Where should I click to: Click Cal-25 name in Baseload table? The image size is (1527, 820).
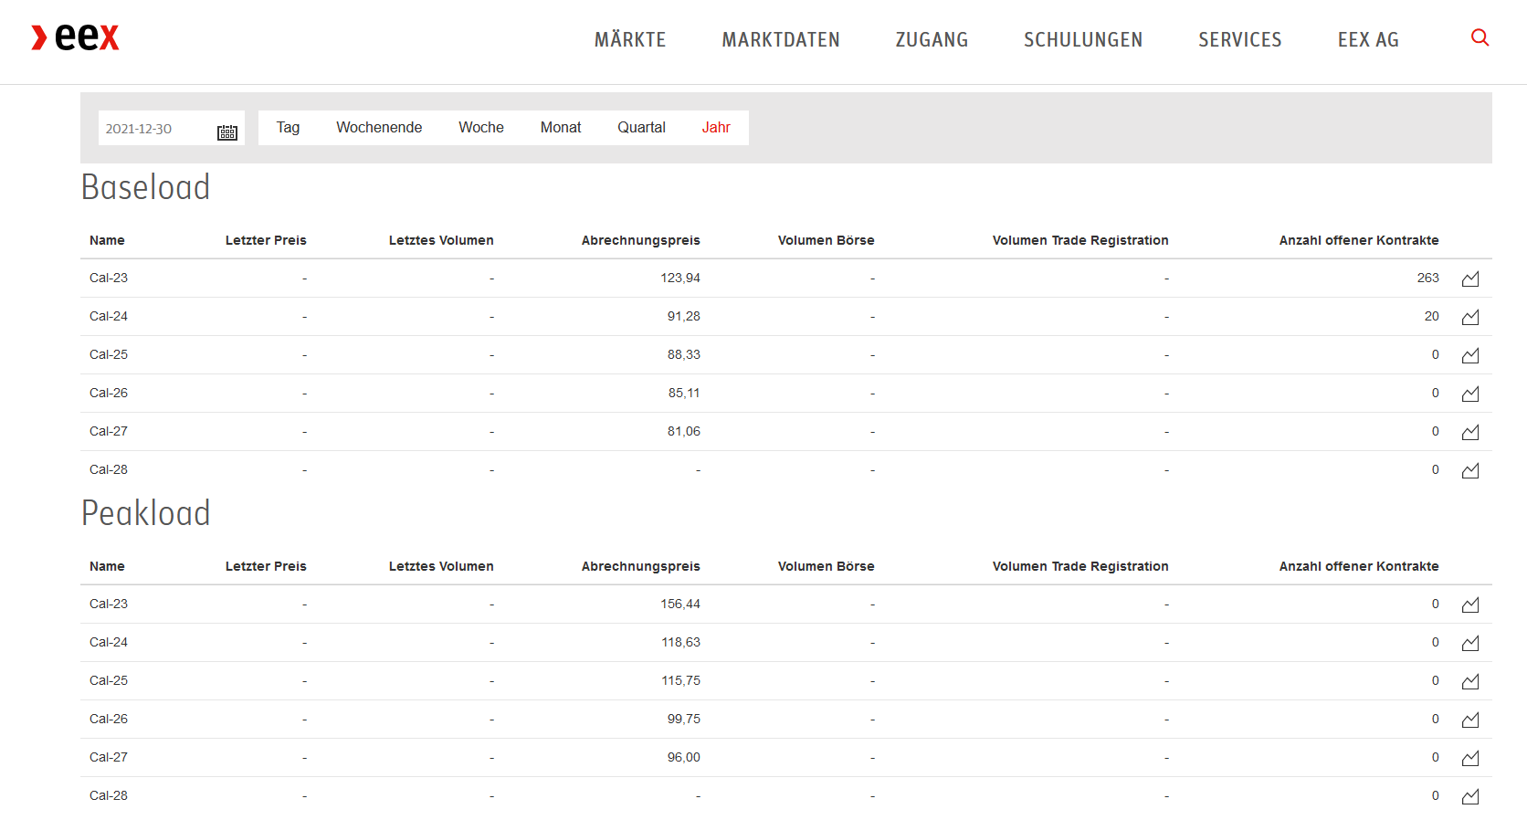click(109, 354)
